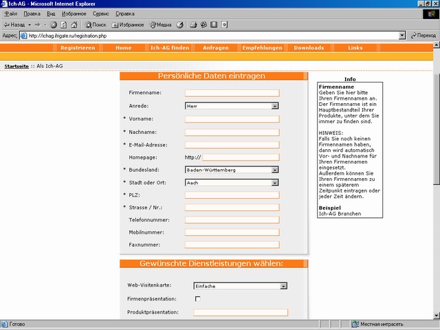The width and height of the screenshot is (440, 330).
Task: Click the Готово status bar page icon
Action: (x=4, y=324)
